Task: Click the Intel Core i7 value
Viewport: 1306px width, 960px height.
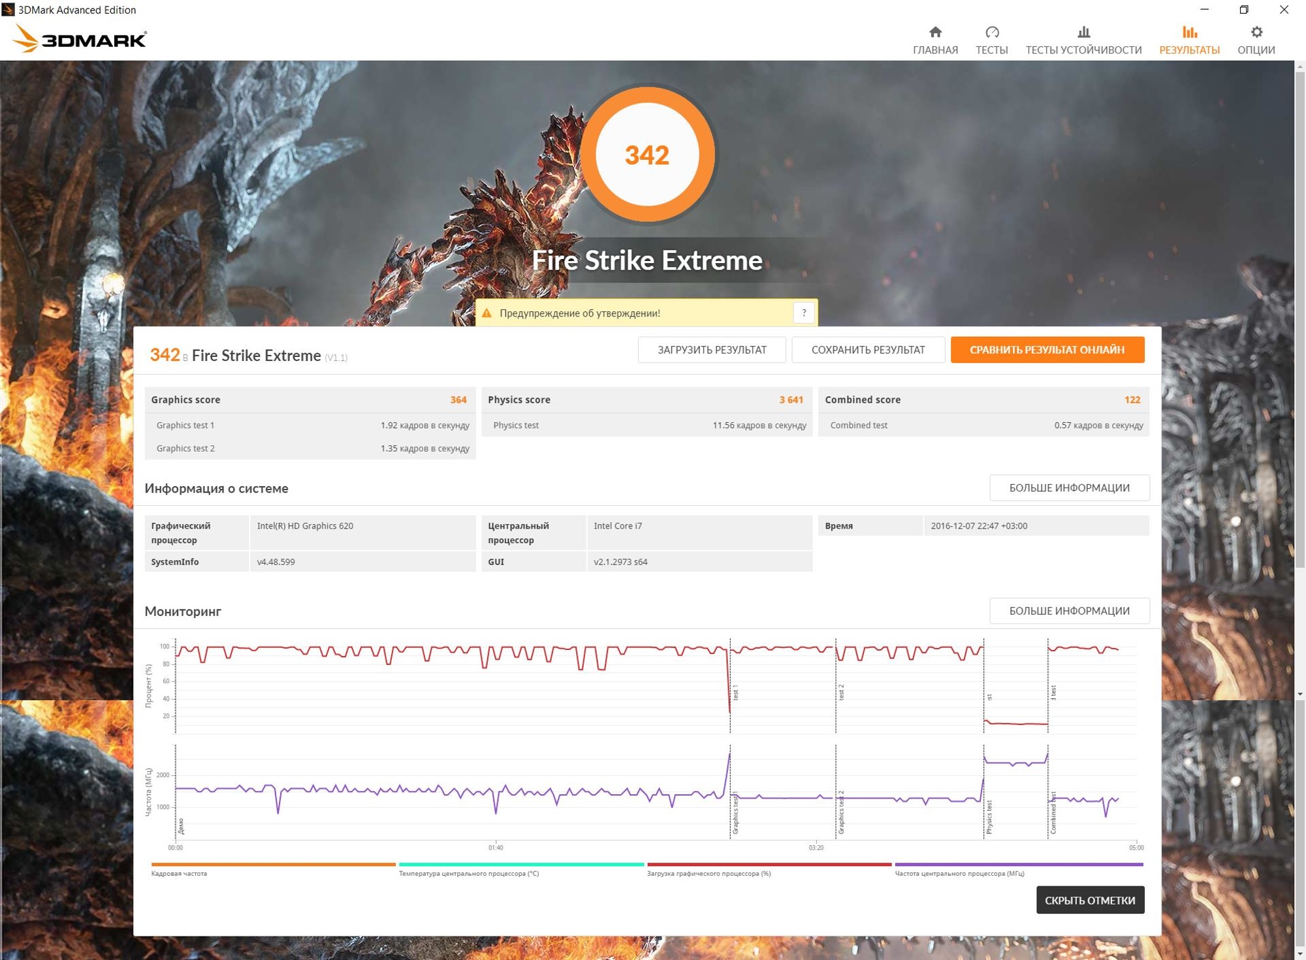Action: click(618, 525)
